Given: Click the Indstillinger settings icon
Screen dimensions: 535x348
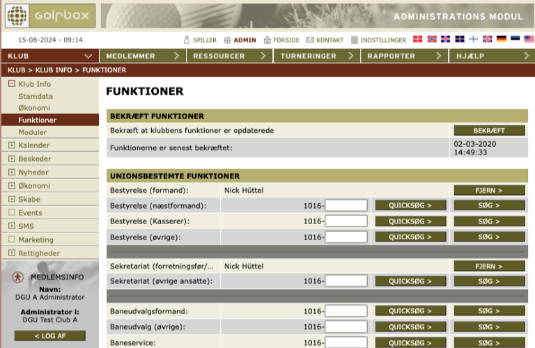Looking at the screenshot, I should tap(355, 40).
